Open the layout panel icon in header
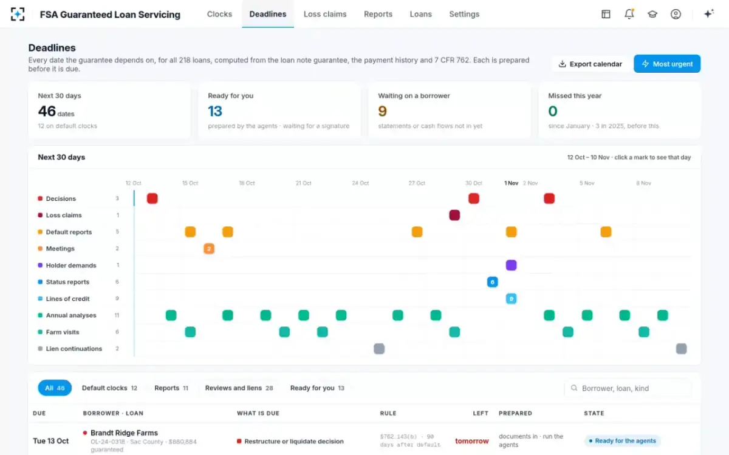 [x=606, y=14]
